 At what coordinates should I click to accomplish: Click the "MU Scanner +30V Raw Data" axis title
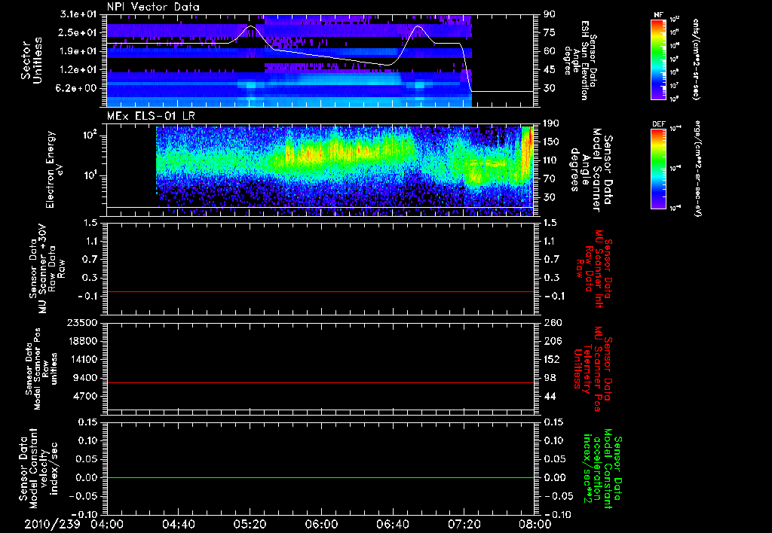click(x=46, y=269)
